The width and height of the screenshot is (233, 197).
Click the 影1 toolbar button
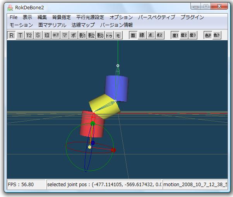tap(82, 35)
